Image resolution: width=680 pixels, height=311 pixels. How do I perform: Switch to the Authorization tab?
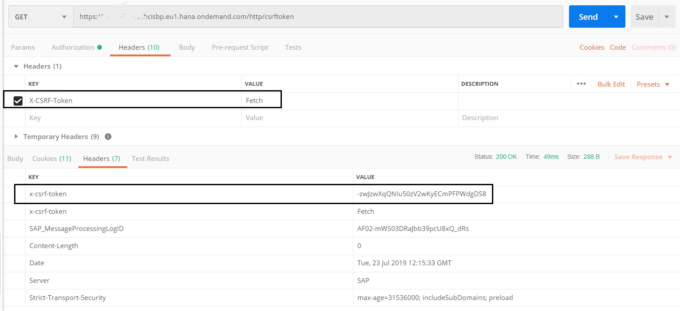pyautogui.click(x=73, y=47)
